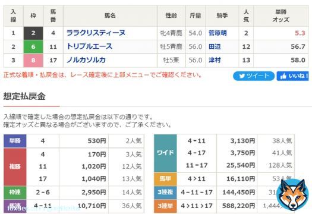
Task: Click the fox logo badge
Action: pyautogui.click(x=292, y=195)
